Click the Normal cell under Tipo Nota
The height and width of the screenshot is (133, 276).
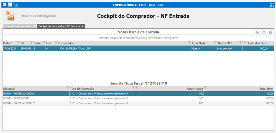(204, 49)
